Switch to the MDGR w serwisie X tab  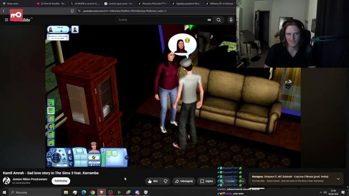pos(85,4)
